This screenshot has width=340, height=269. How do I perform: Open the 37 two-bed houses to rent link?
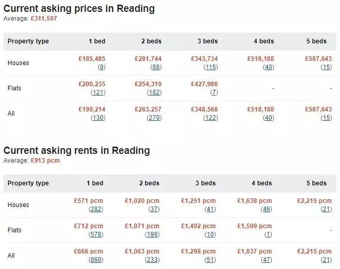click(154, 209)
